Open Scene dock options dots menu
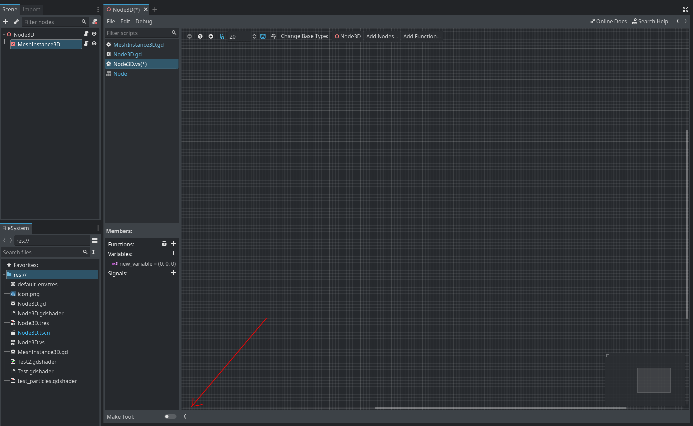 tap(98, 9)
